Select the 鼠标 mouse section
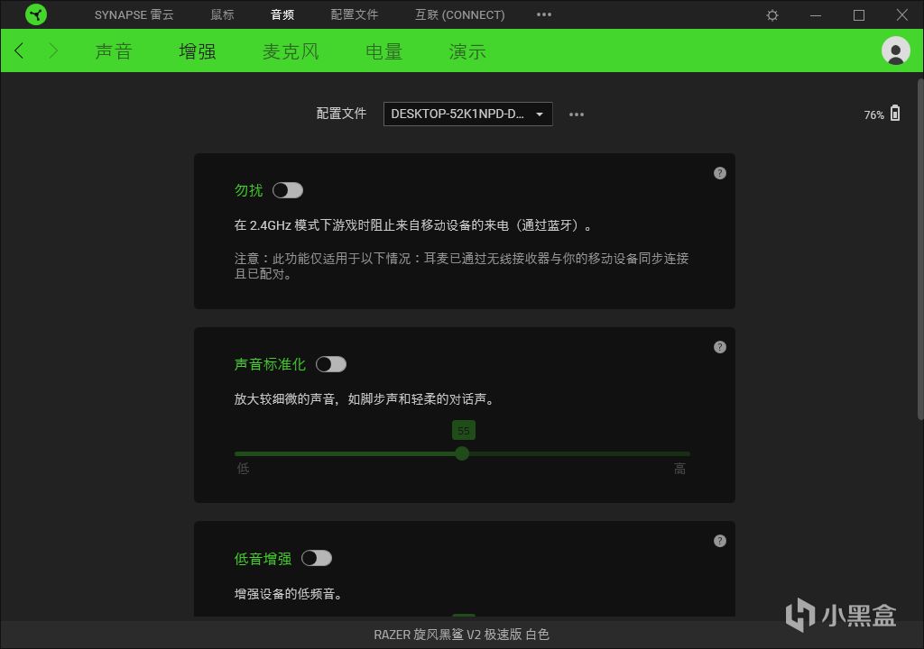 pyautogui.click(x=222, y=14)
